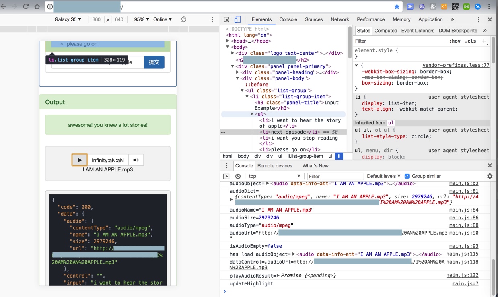Click the blue 提交 submit button
498x297 pixels.
click(154, 62)
